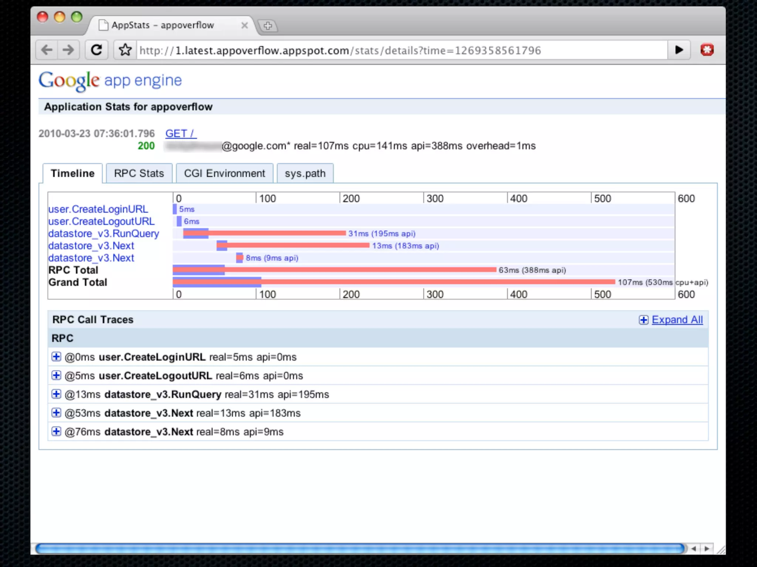Click the red extension icon in toolbar

click(x=707, y=50)
